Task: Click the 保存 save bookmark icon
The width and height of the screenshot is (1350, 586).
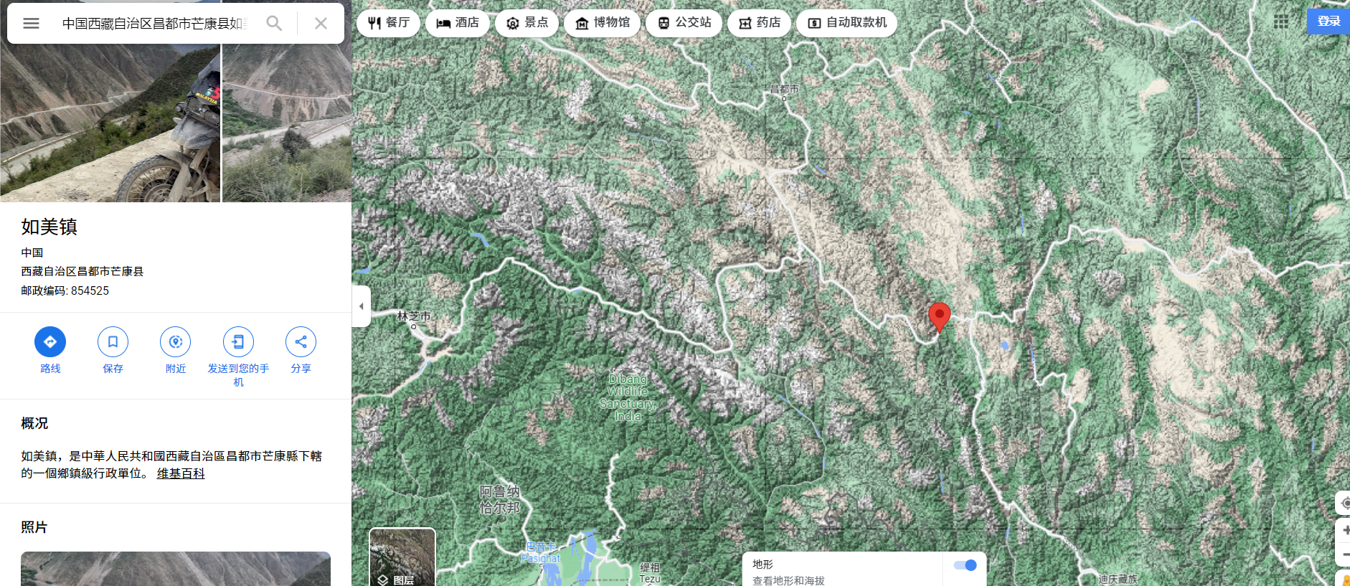Action: tap(113, 341)
